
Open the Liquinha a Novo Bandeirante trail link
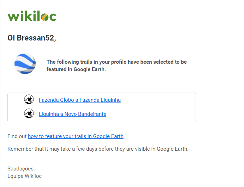pyautogui.click(x=72, y=114)
